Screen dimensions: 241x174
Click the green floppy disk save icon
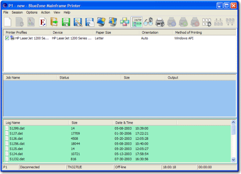pyautogui.click(x=66, y=22)
